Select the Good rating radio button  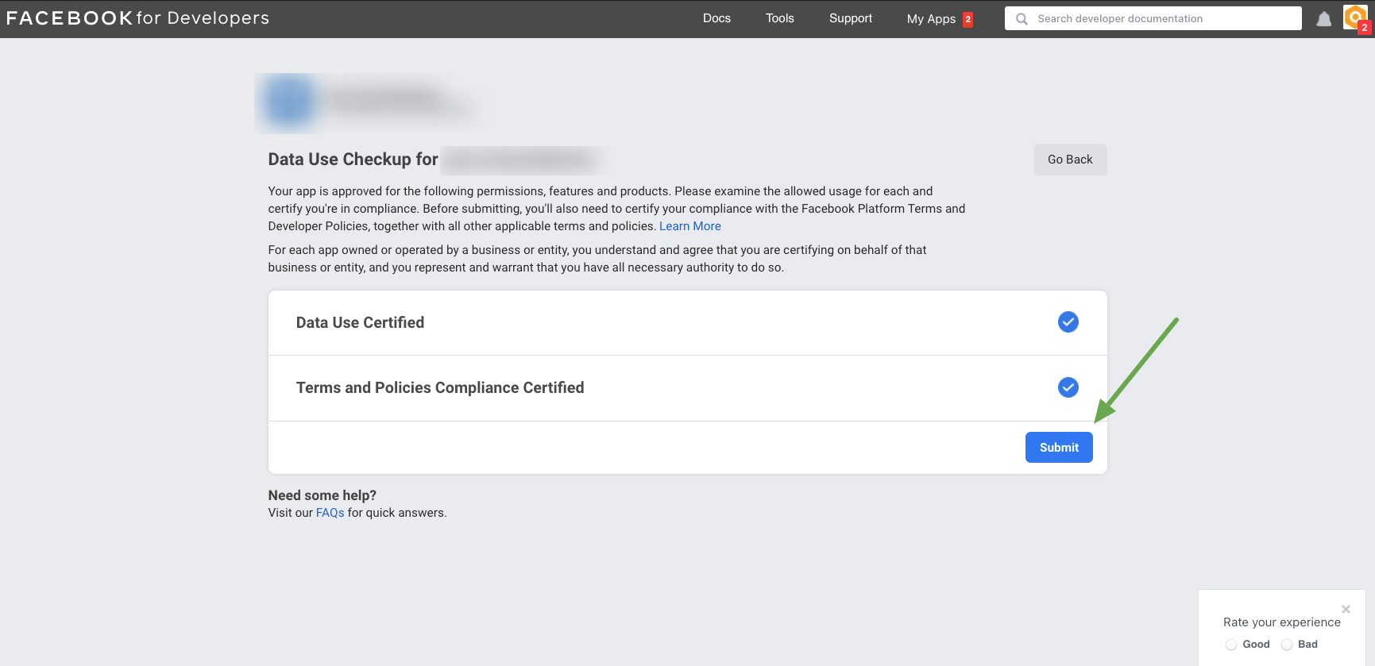1230,645
